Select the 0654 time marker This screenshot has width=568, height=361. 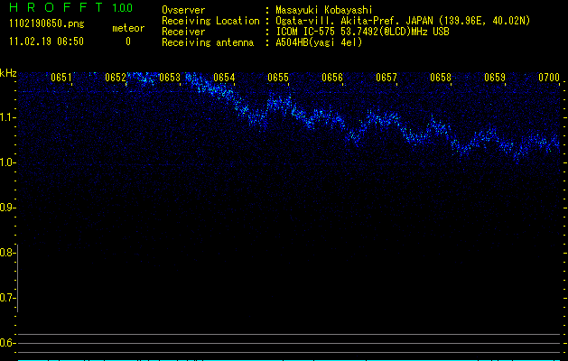[x=224, y=78]
